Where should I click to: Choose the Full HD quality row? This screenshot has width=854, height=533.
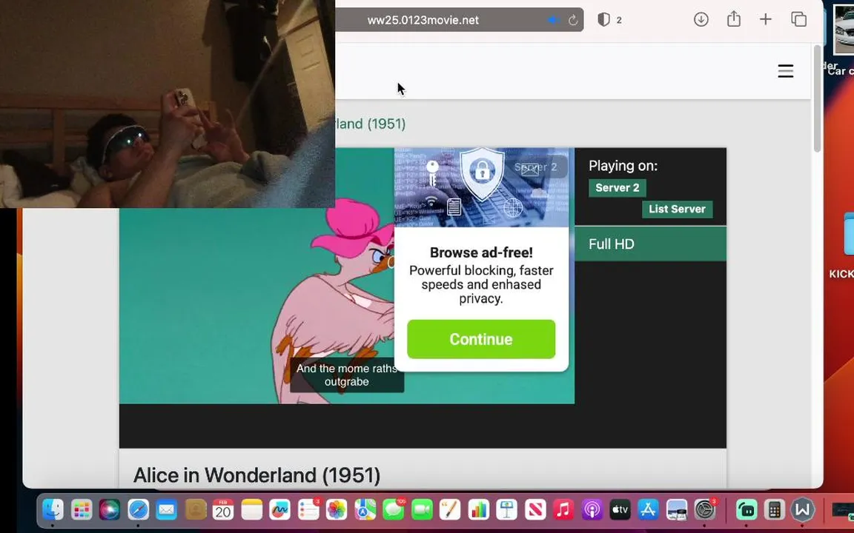(650, 244)
